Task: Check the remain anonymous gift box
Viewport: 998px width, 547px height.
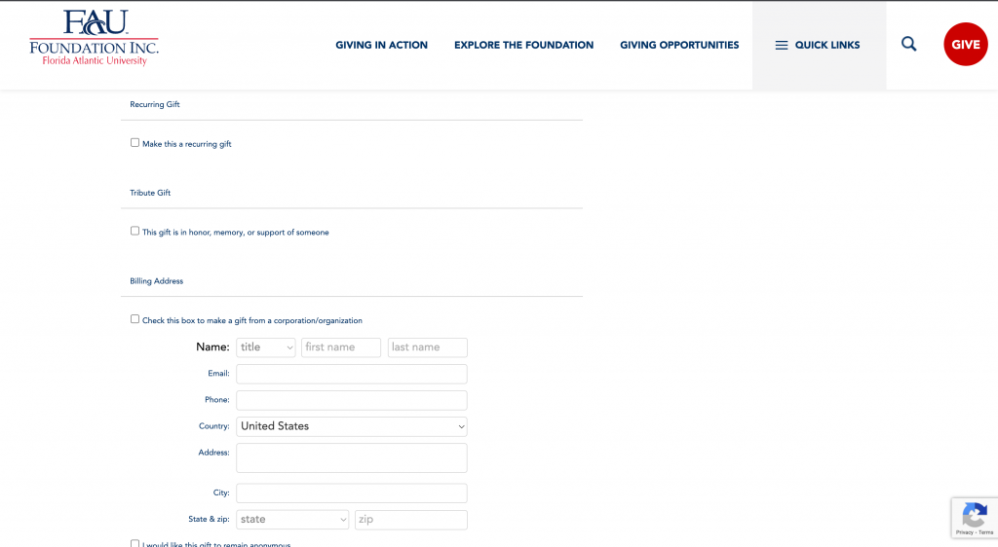Action: point(135,543)
